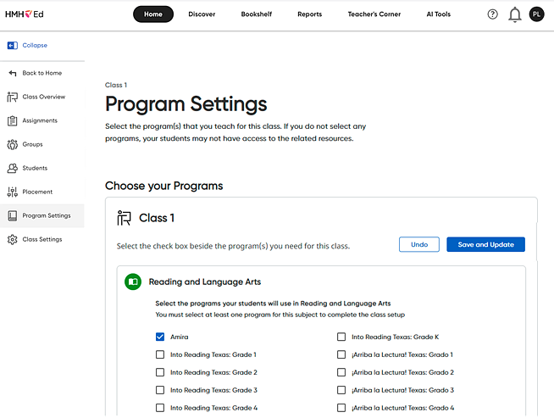
Task: Click the Program Settings page title
Action: (x=186, y=104)
